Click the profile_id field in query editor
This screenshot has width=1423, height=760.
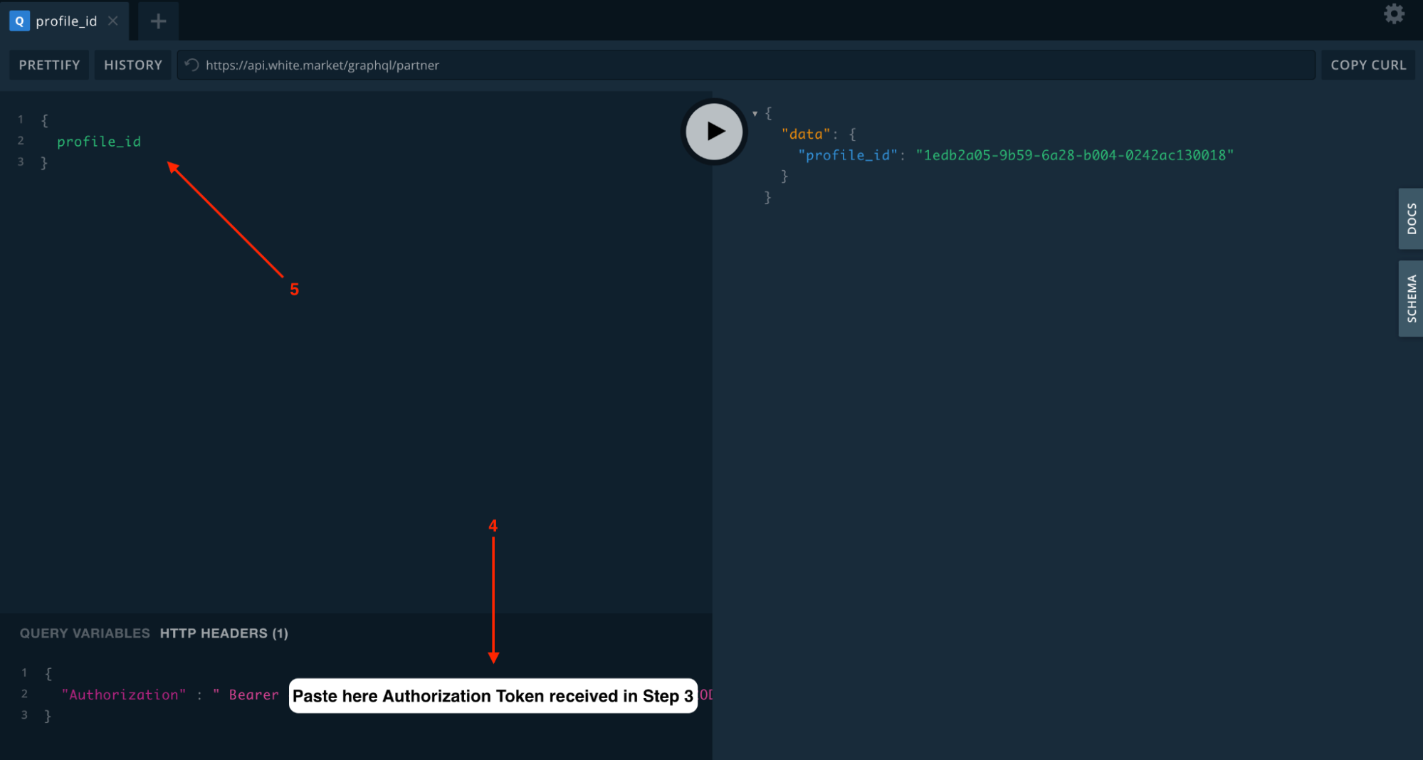(x=99, y=142)
